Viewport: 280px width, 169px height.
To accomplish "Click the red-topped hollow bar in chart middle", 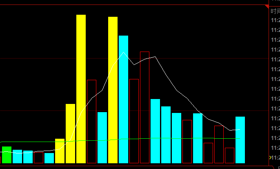I will click(145, 107).
